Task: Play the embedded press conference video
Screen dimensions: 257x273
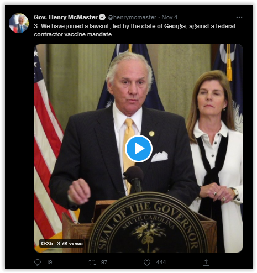Action: [x=139, y=149]
